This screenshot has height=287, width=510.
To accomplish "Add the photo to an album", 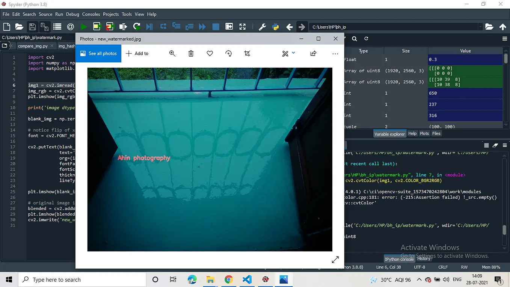I will tap(137, 53).
